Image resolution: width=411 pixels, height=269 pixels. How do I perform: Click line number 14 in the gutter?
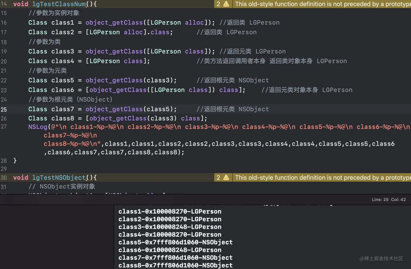4,4
